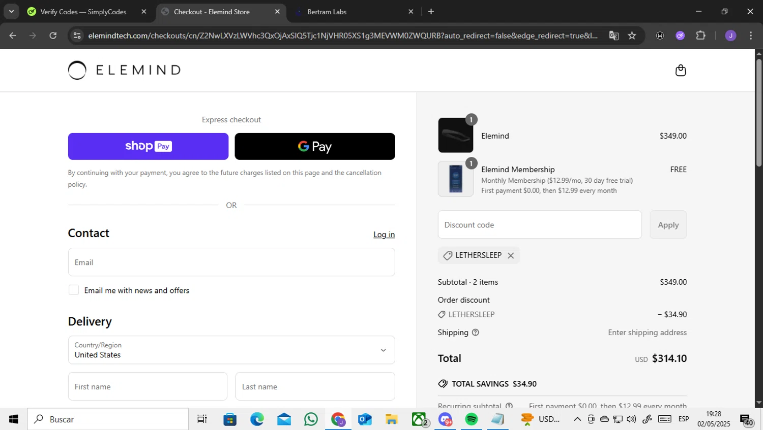The image size is (763, 430).
Task: Open the shopping bag cart icon
Action: point(681,70)
